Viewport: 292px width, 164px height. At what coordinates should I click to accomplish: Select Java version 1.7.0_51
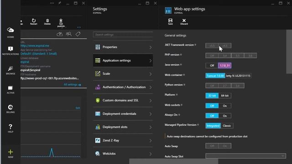225,66
